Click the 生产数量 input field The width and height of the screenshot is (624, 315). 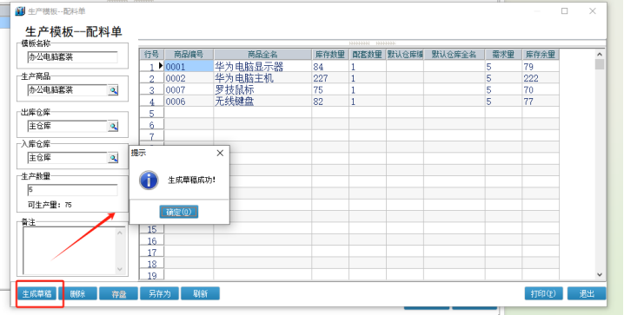(x=72, y=190)
